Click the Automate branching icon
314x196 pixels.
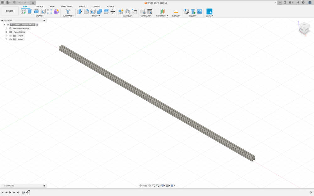pyautogui.click(x=68, y=11)
